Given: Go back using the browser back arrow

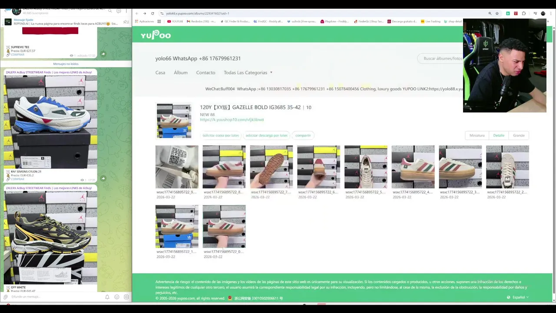Looking at the screenshot, I should (x=137, y=13).
